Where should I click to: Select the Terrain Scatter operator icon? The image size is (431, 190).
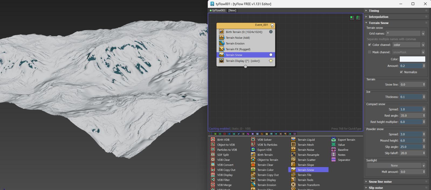(293, 160)
